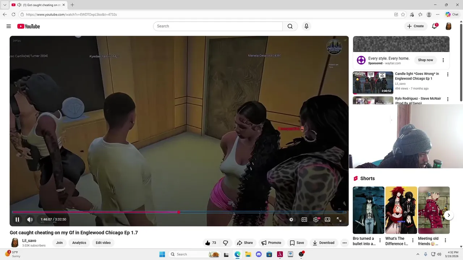
Task: Save the video to a playlist
Action: click(x=297, y=243)
